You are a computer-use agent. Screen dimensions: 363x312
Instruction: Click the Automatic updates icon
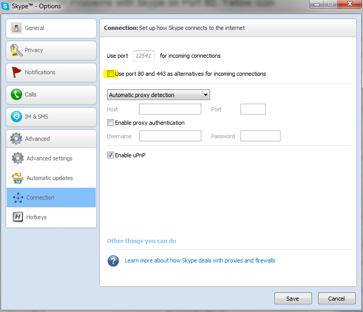coord(18,178)
